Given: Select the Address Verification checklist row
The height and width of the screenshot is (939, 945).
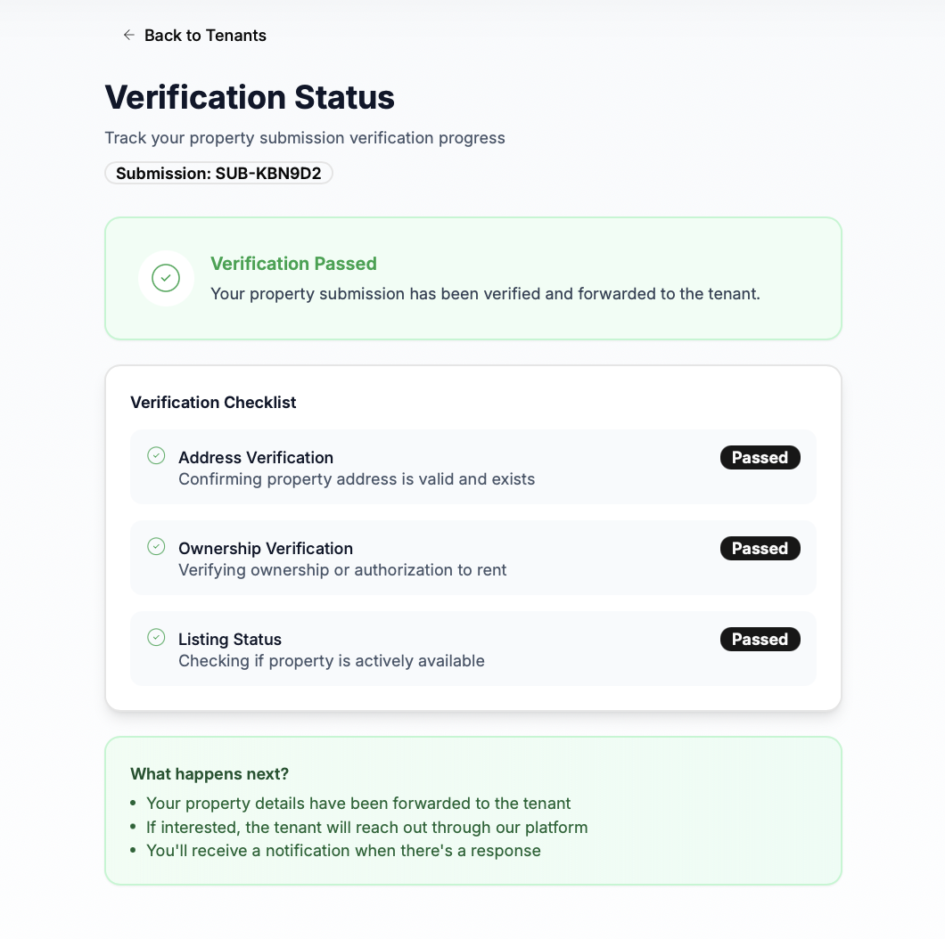Looking at the screenshot, I should click(472, 468).
